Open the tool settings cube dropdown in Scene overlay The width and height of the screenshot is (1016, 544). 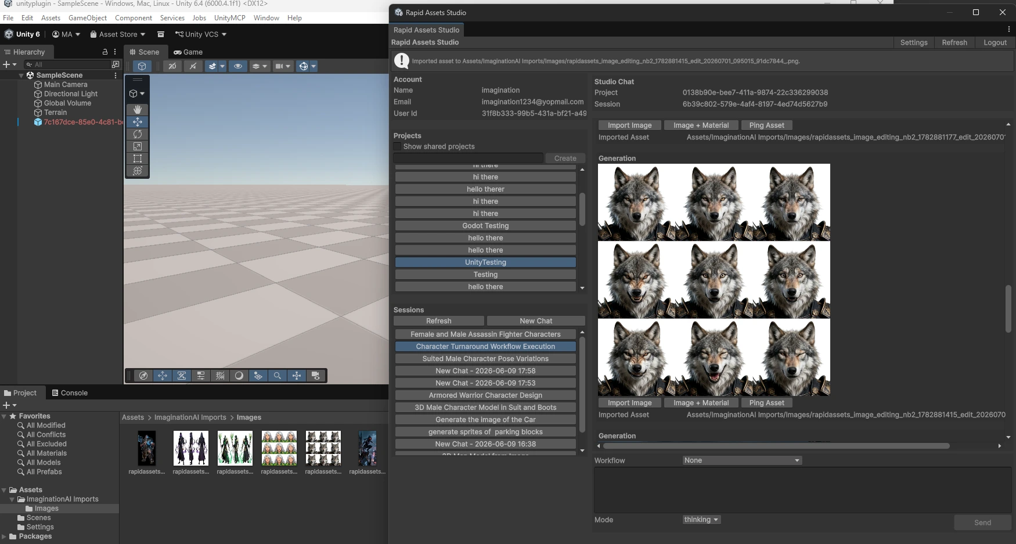click(137, 93)
